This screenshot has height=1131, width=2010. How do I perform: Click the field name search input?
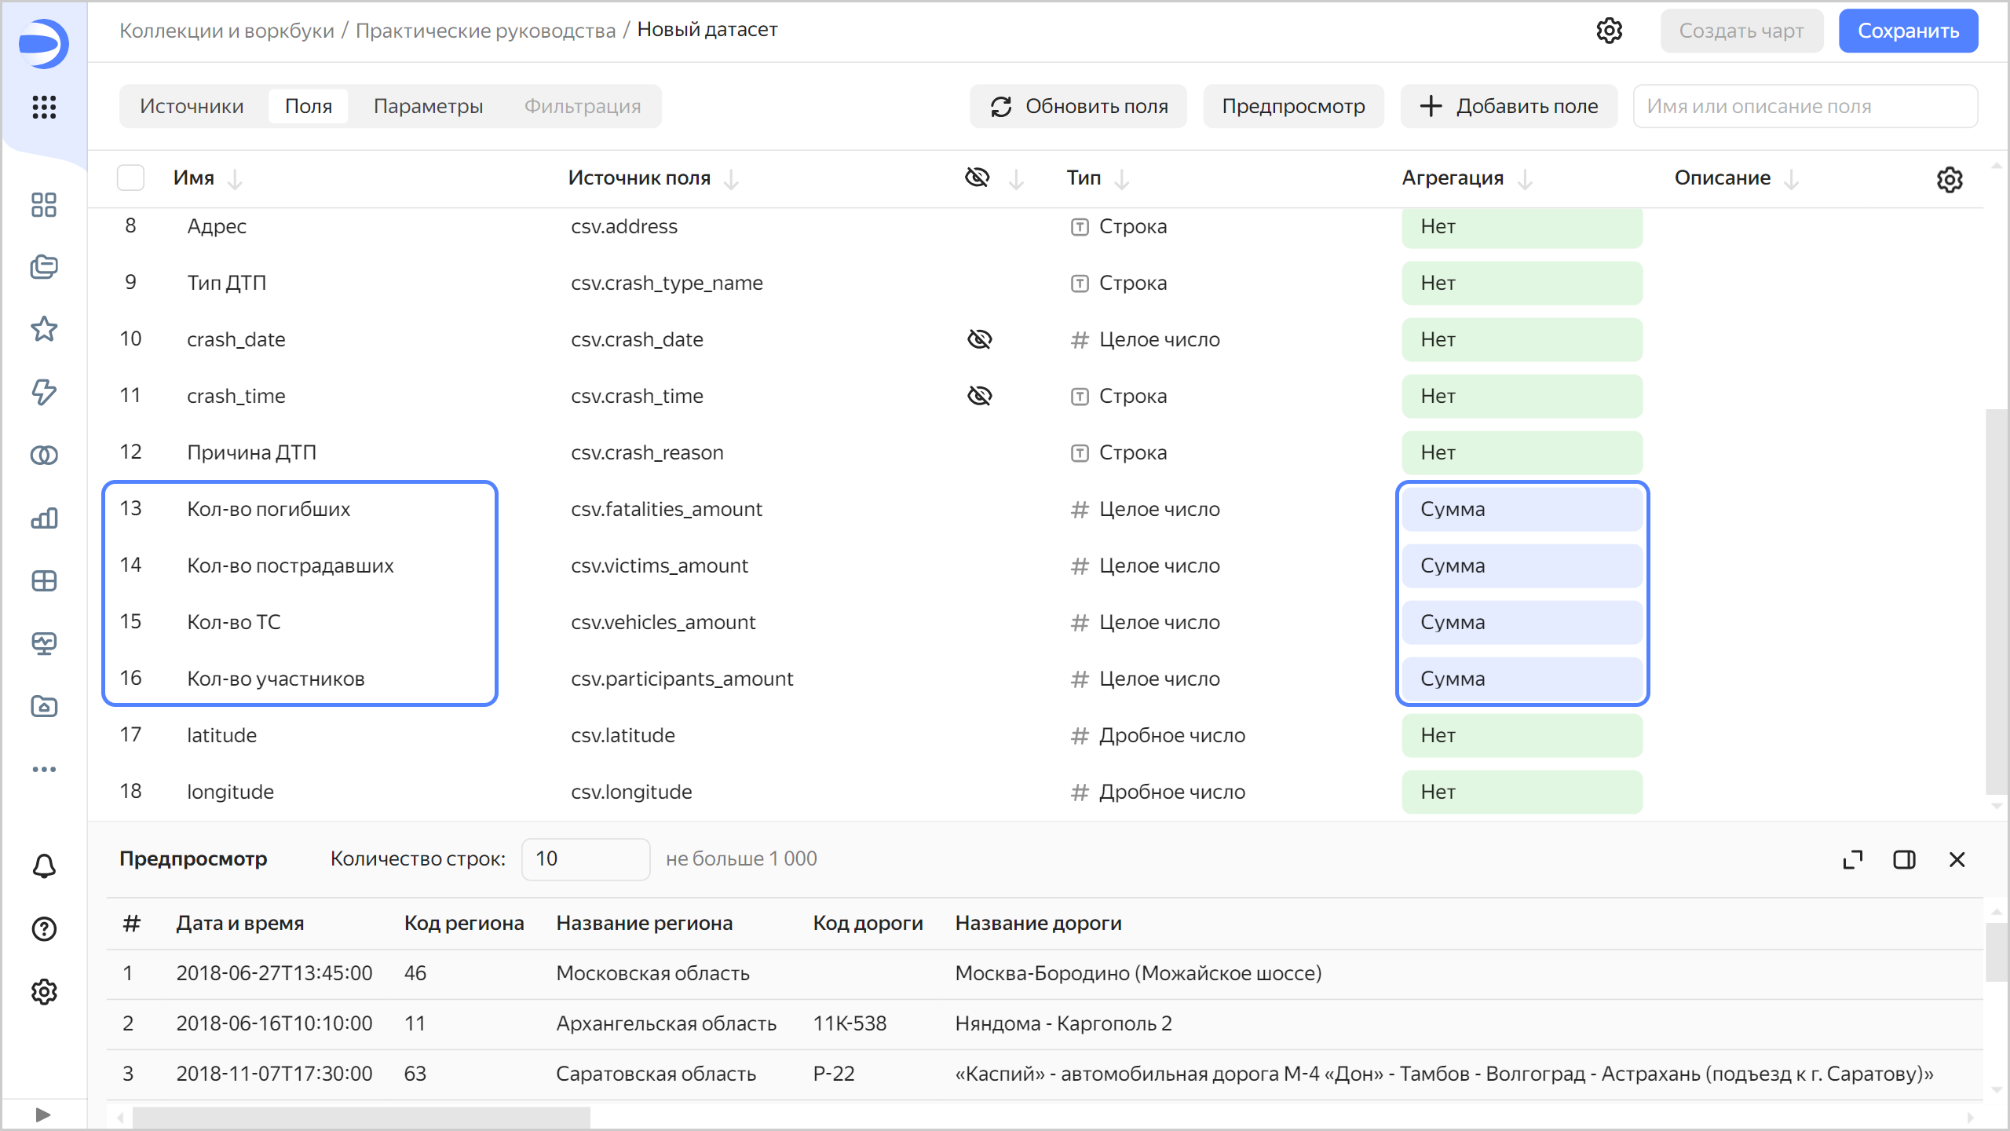[1804, 106]
